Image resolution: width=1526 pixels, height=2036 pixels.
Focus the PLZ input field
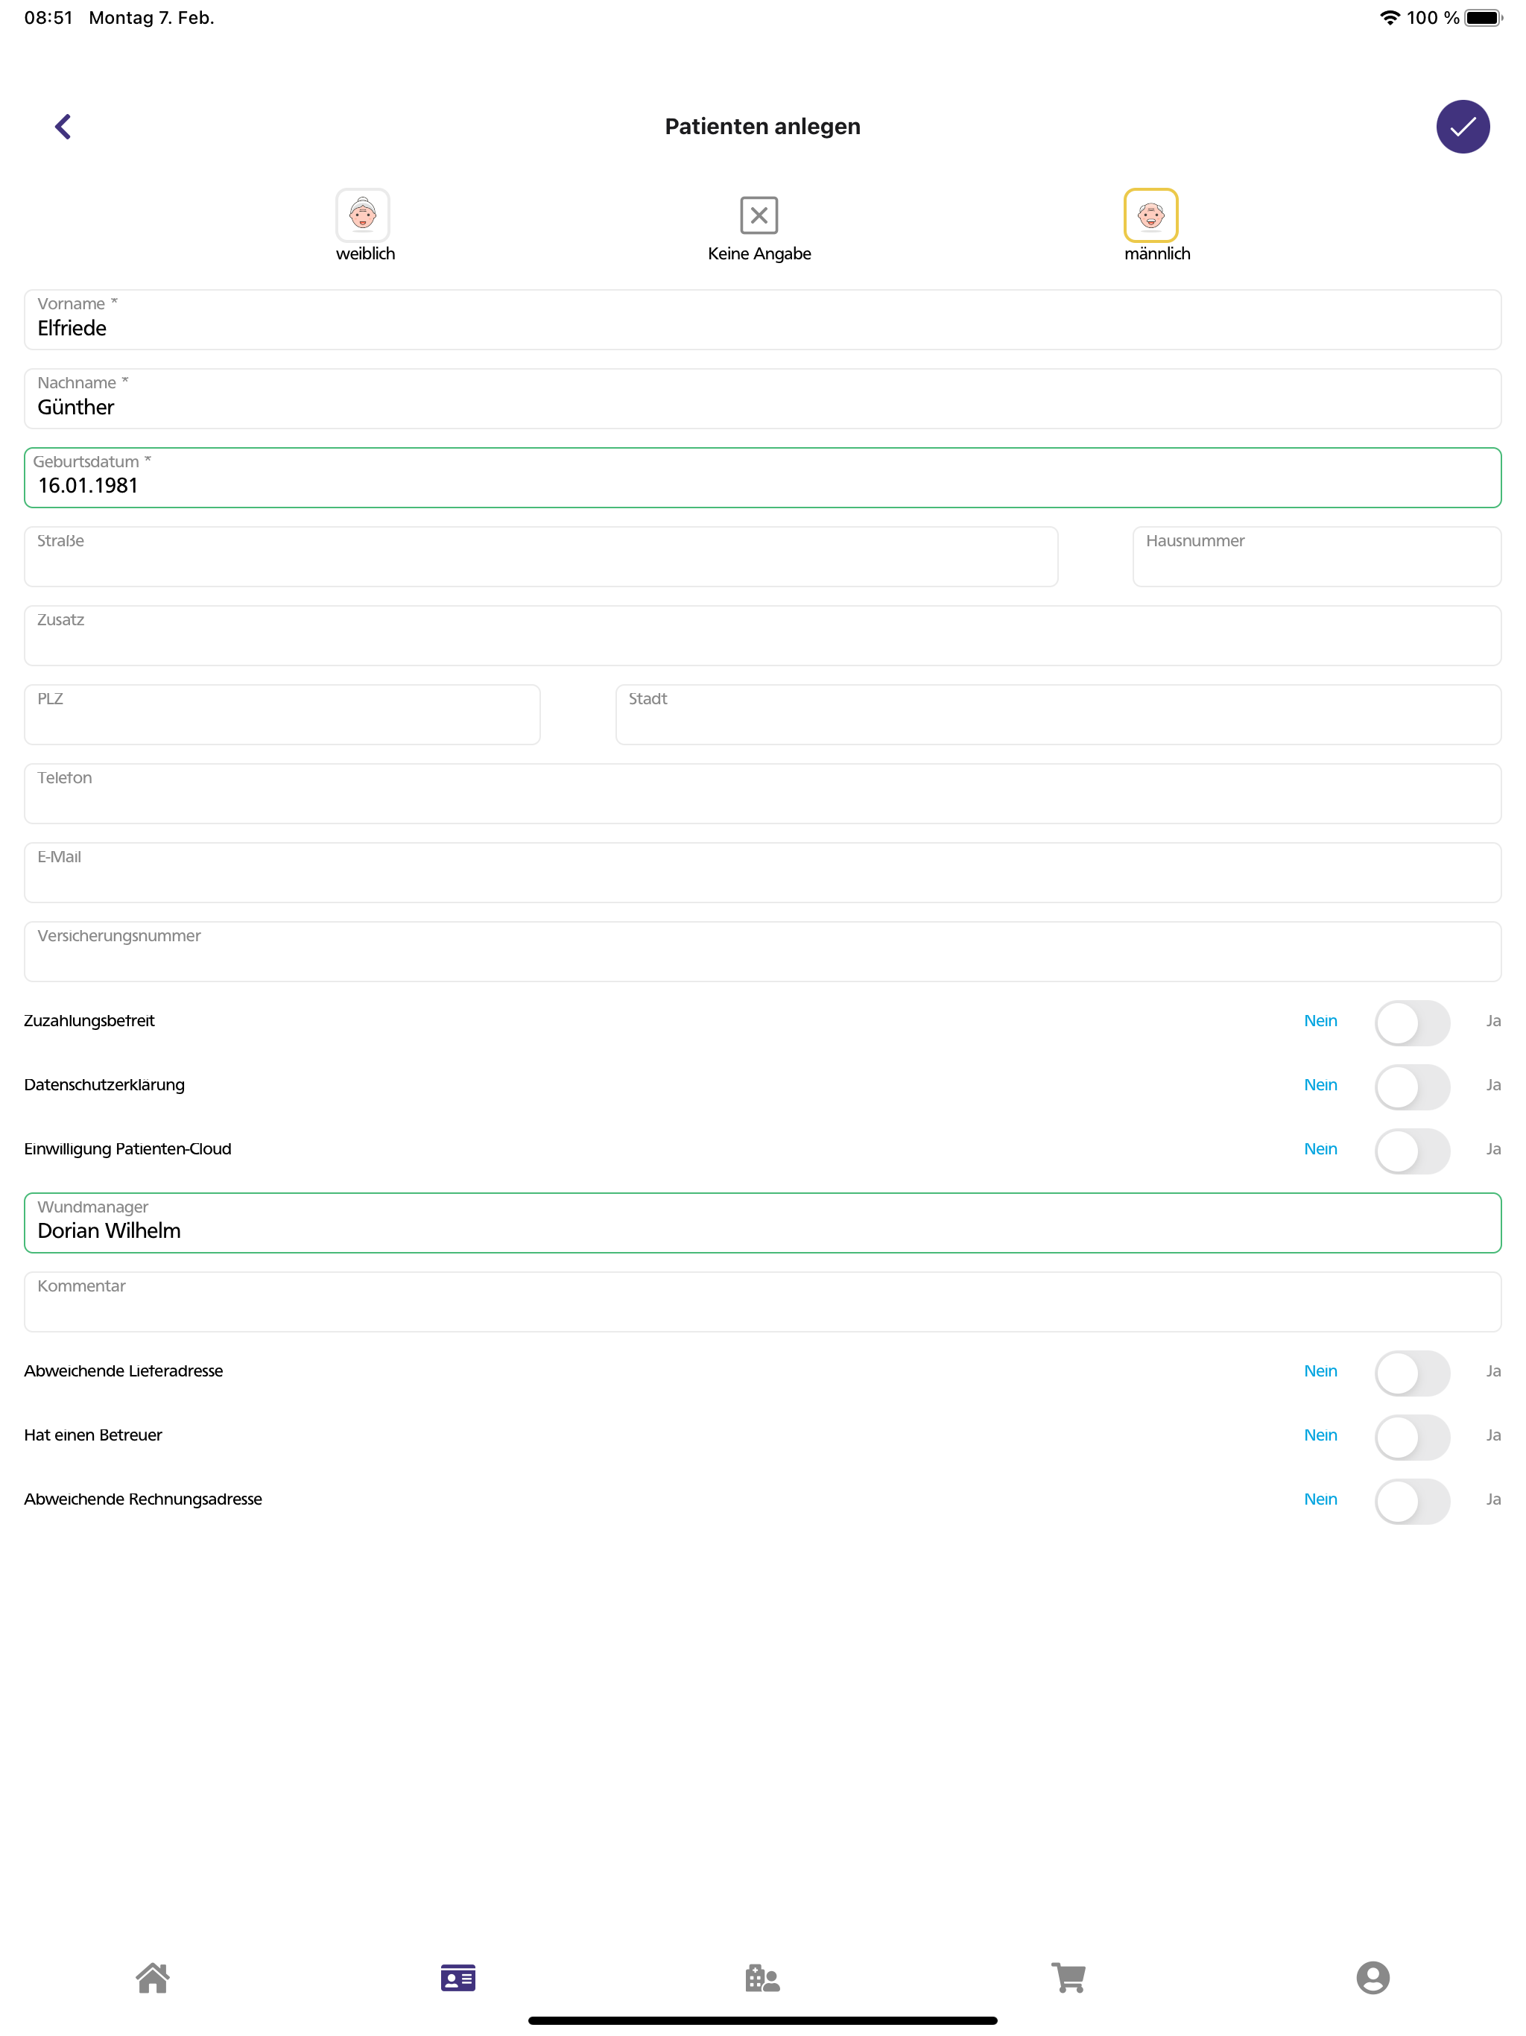[x=282, y=714]
